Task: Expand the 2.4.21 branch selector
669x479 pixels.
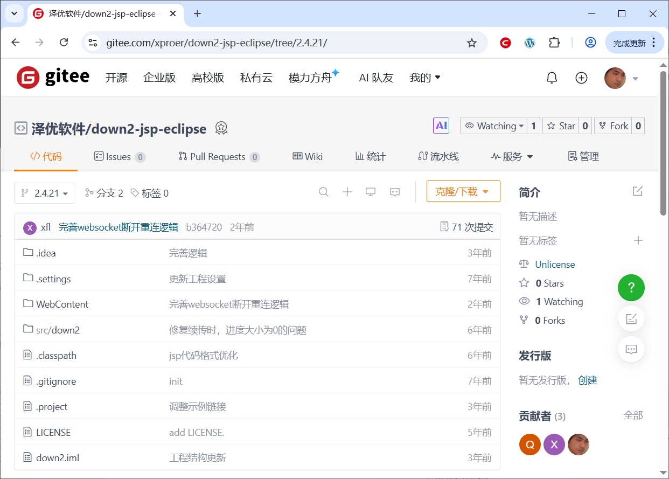Action: [x=44, y=193]
